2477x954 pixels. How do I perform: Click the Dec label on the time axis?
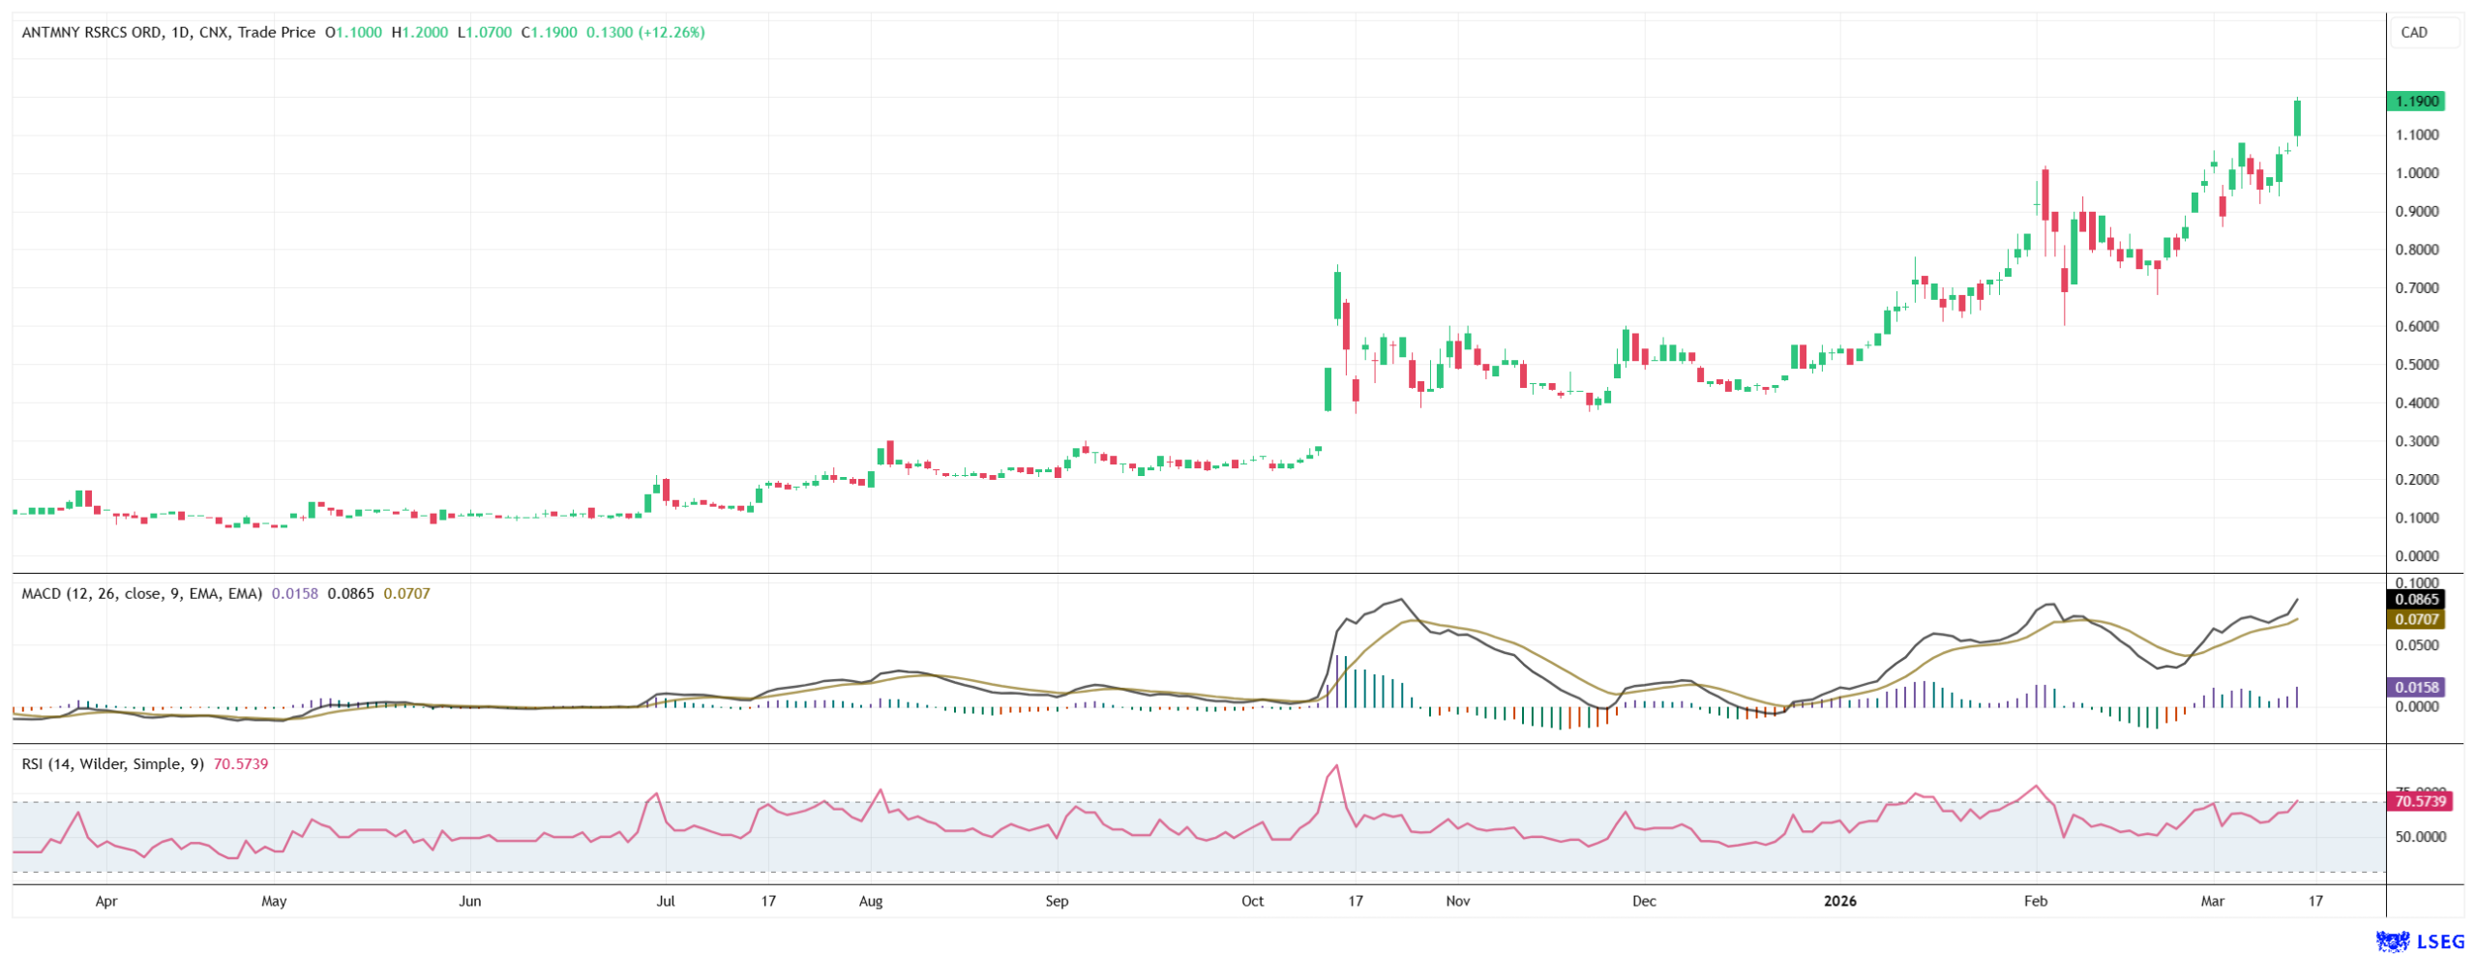[1643, 901]
